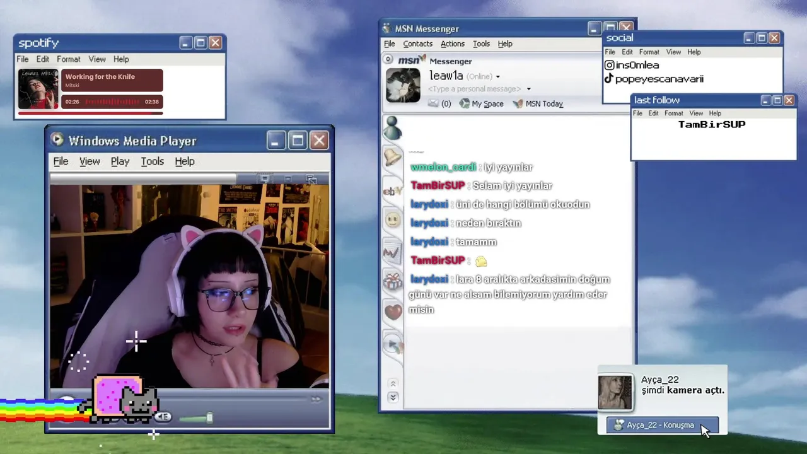Open the My Space link
This screenshot has height=454, width=807.
pyautogui.click(x=487, y=103)
